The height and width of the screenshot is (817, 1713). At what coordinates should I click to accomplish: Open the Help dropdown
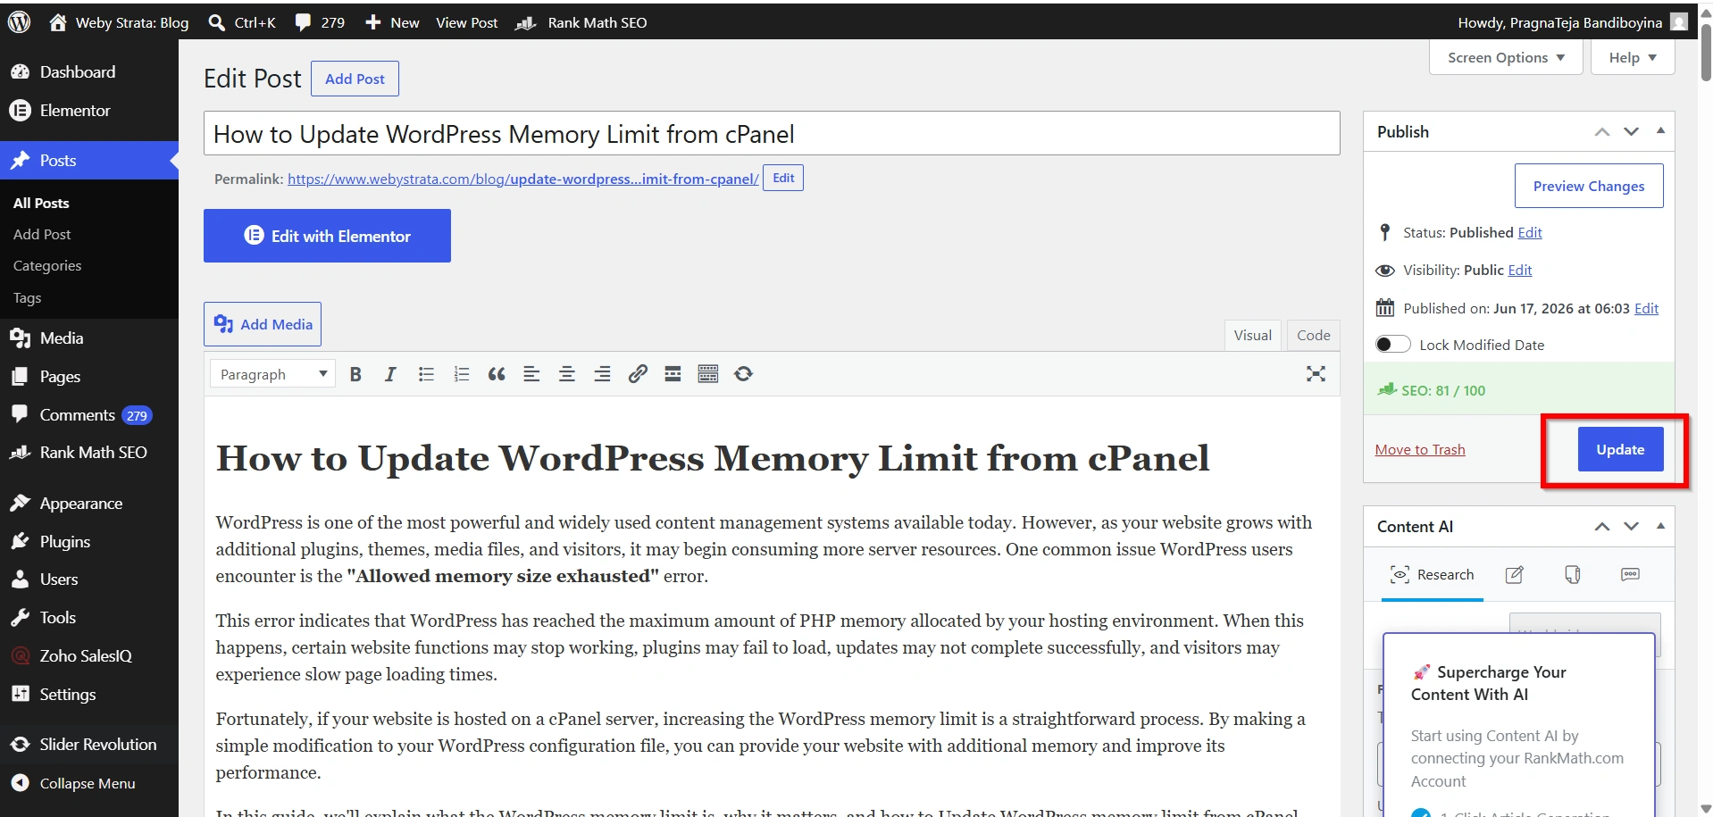(1633, 57)
